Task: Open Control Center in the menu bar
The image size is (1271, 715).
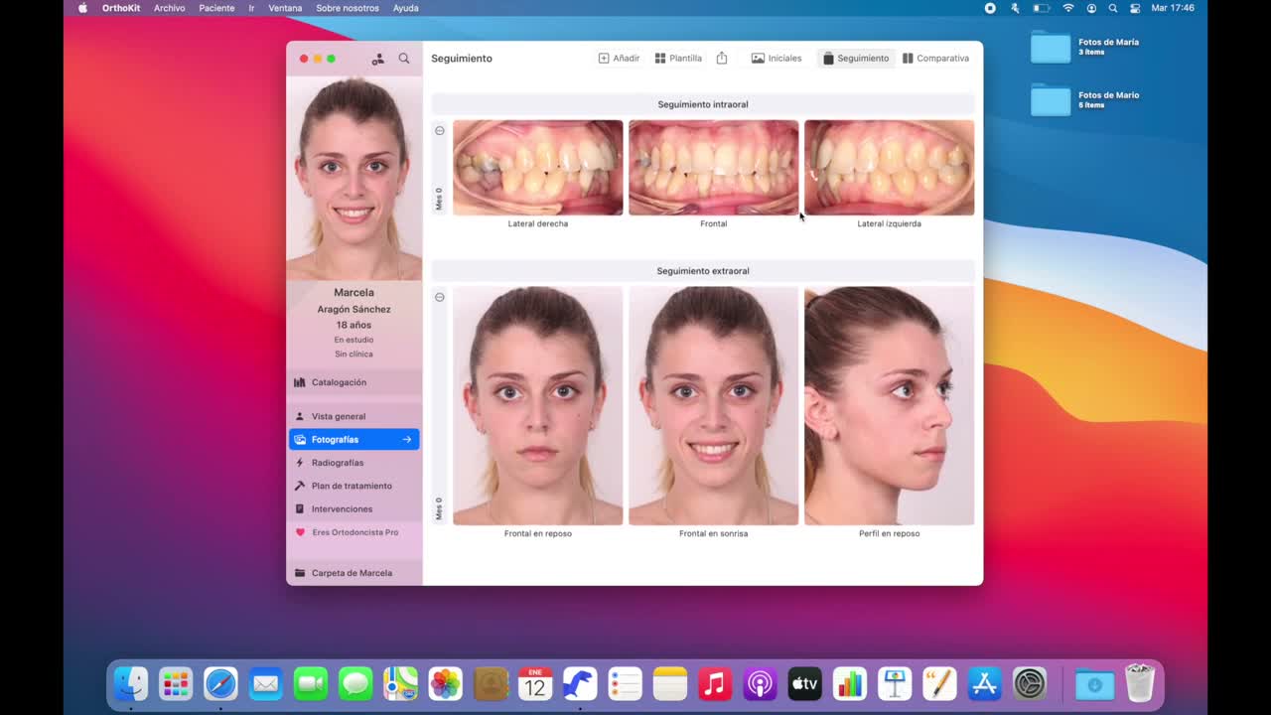Action: 1135,8
